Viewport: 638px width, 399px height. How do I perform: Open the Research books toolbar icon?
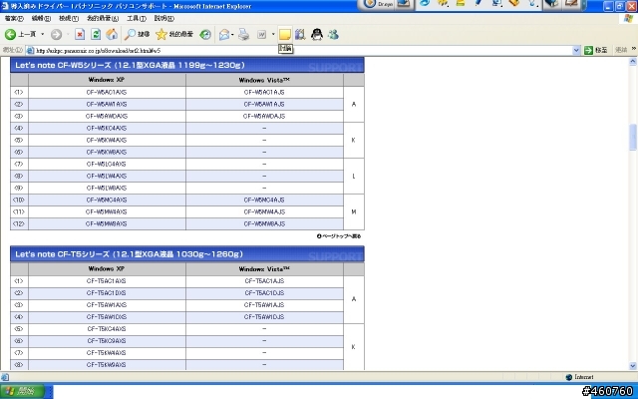pyautogui.click(x=300, y=35)
